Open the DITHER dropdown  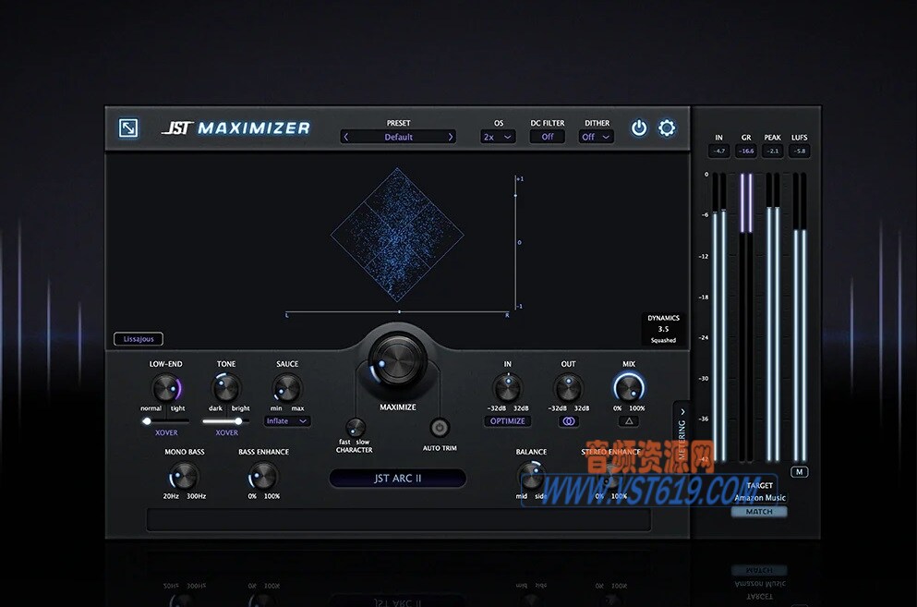[597, 136]
